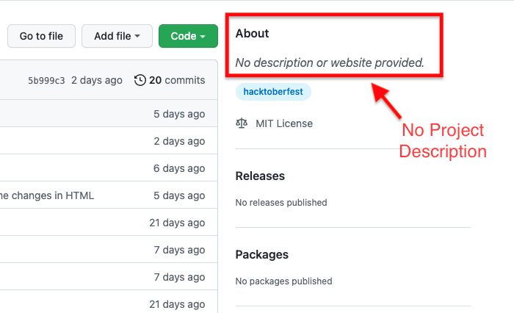Open the Packages section heading
Viewport: 514px width, 313px height.
pyautogui.click(x=262, y=255)
